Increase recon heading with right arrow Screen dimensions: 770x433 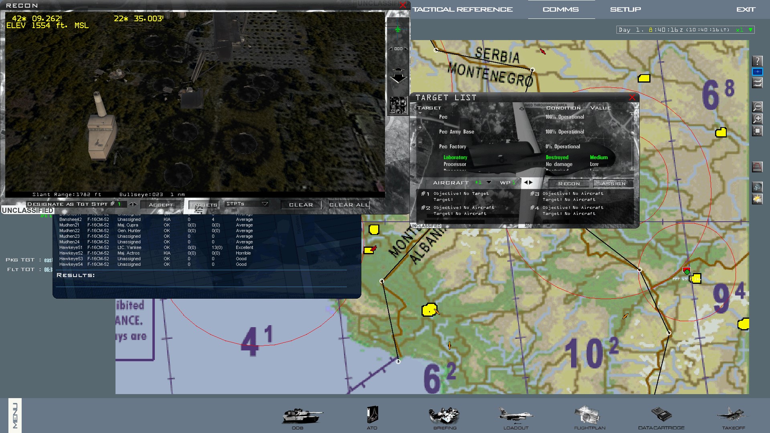pyautogui.click(x=406, y=49)
